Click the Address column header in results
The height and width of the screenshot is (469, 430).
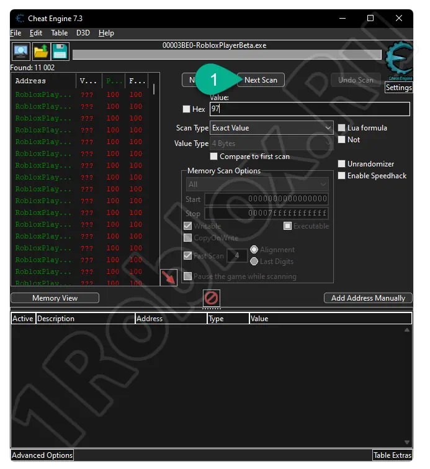click(x=43, y=81)
